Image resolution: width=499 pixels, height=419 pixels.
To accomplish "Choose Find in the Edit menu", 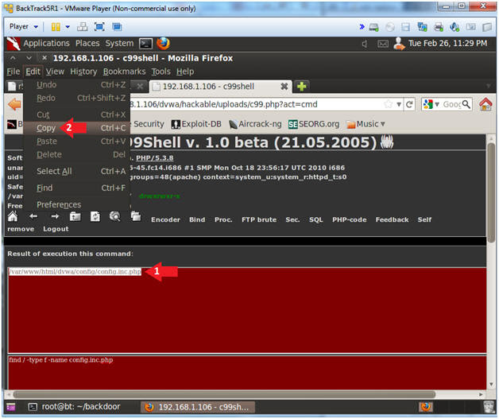I will [x=77, y=188].
